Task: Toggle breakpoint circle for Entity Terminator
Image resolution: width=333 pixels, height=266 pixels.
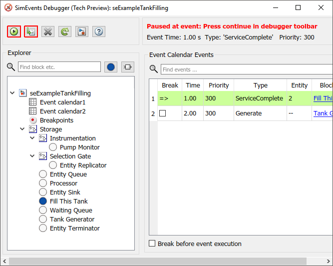Action: pyautogui.click(x=43, y=228)
